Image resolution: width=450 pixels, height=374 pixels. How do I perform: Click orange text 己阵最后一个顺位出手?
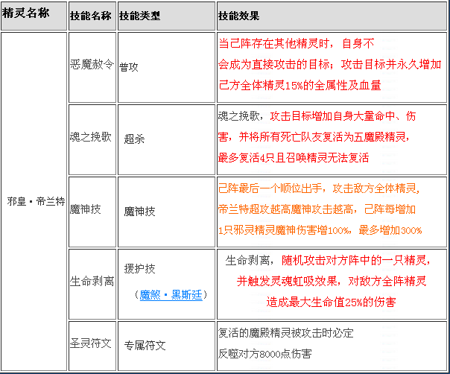coord(270,188)
